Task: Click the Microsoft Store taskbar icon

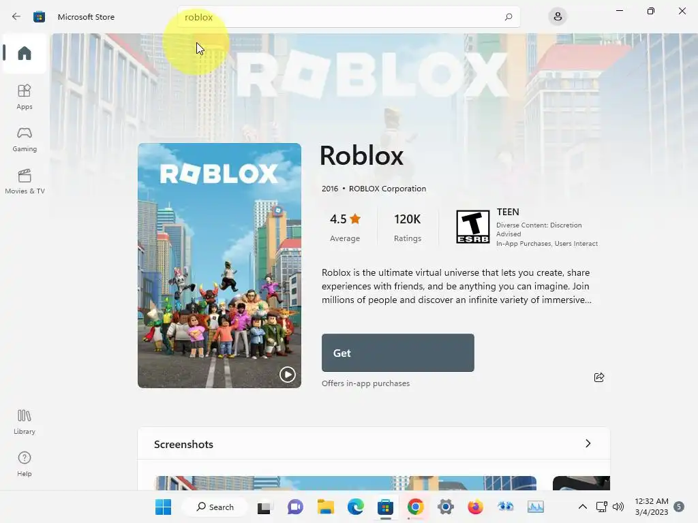Action: 386,507
